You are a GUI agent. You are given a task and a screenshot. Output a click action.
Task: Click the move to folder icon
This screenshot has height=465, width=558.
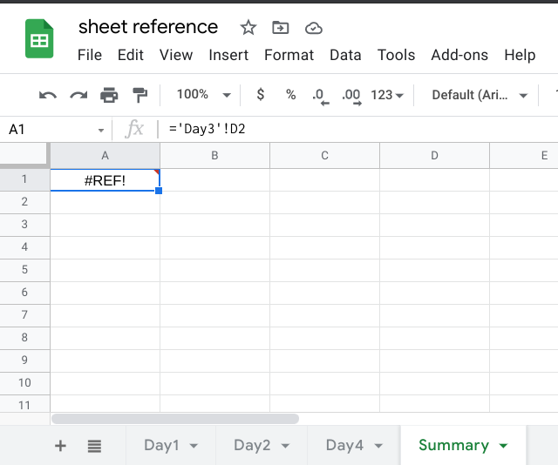(x=281, y=28)
